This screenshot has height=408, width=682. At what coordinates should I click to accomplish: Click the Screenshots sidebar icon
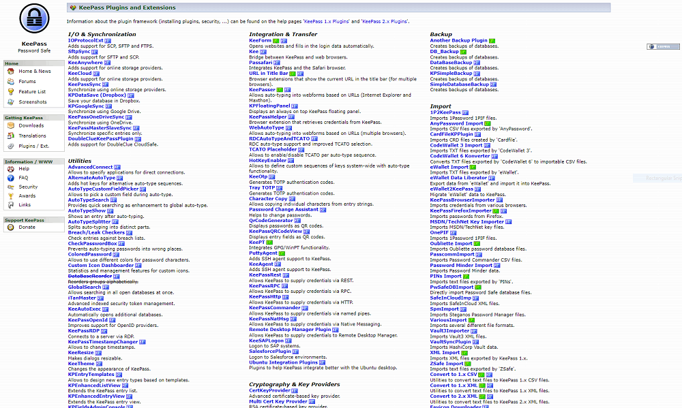11,102
